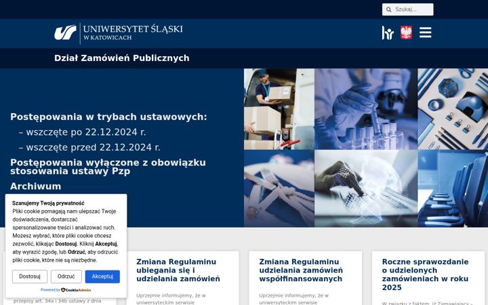Click the office supplies photo
Image resolution: width=488 pixels, height=305 pixels.
click(453, 109)
